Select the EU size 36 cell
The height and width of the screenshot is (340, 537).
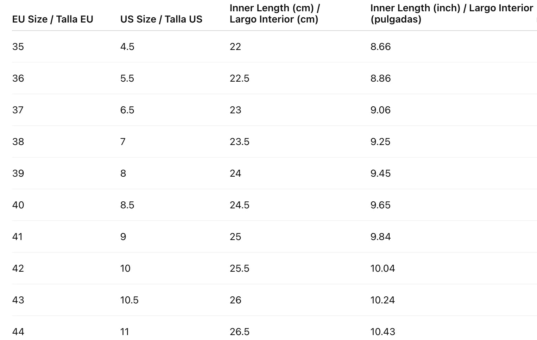point(18,78)
